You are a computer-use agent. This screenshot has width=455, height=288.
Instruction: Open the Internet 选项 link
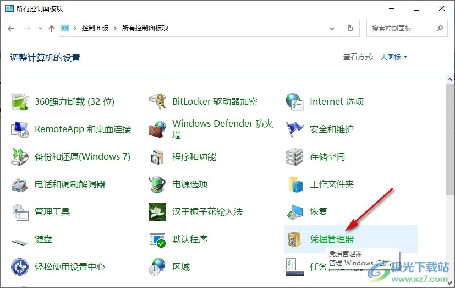(337, 102)
